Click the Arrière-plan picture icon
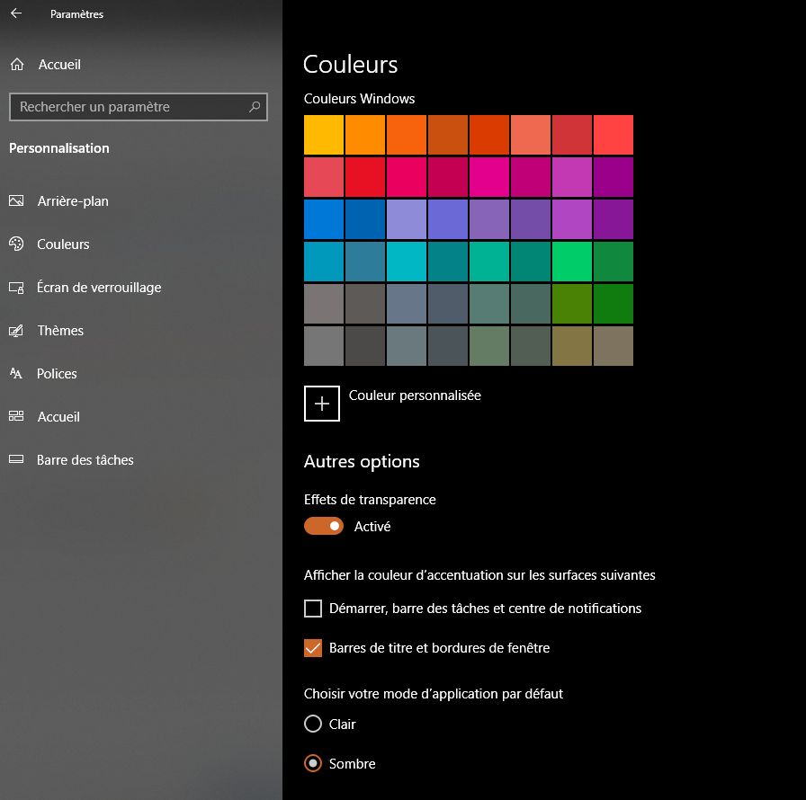806x800 pixels. click(16, 201)
